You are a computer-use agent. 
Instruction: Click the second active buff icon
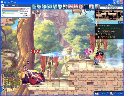click(x=37, y=12)
